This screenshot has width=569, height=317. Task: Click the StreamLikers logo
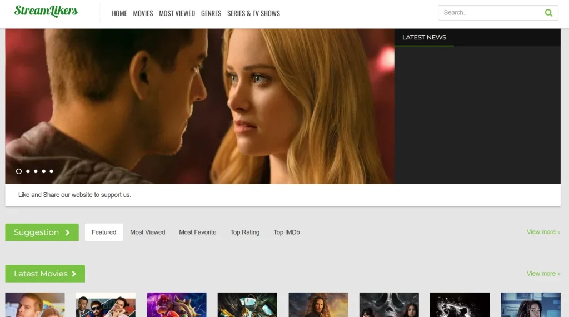[x=46, y=11]
